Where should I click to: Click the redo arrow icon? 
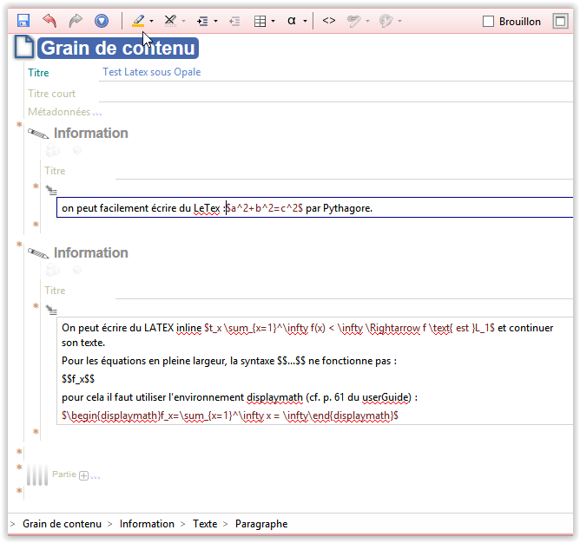[76, 21]
